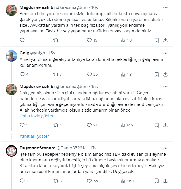
Task: Open more options on first tweet
Action: click(x=165, y=7)
